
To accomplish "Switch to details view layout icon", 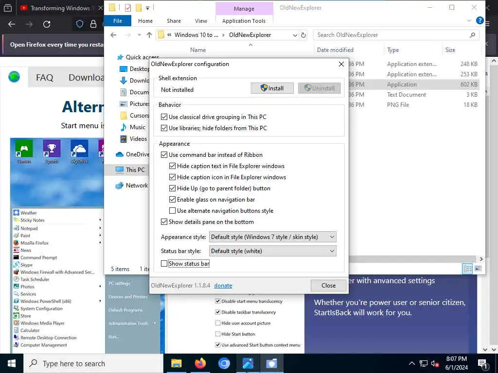I will coord(467,269).
